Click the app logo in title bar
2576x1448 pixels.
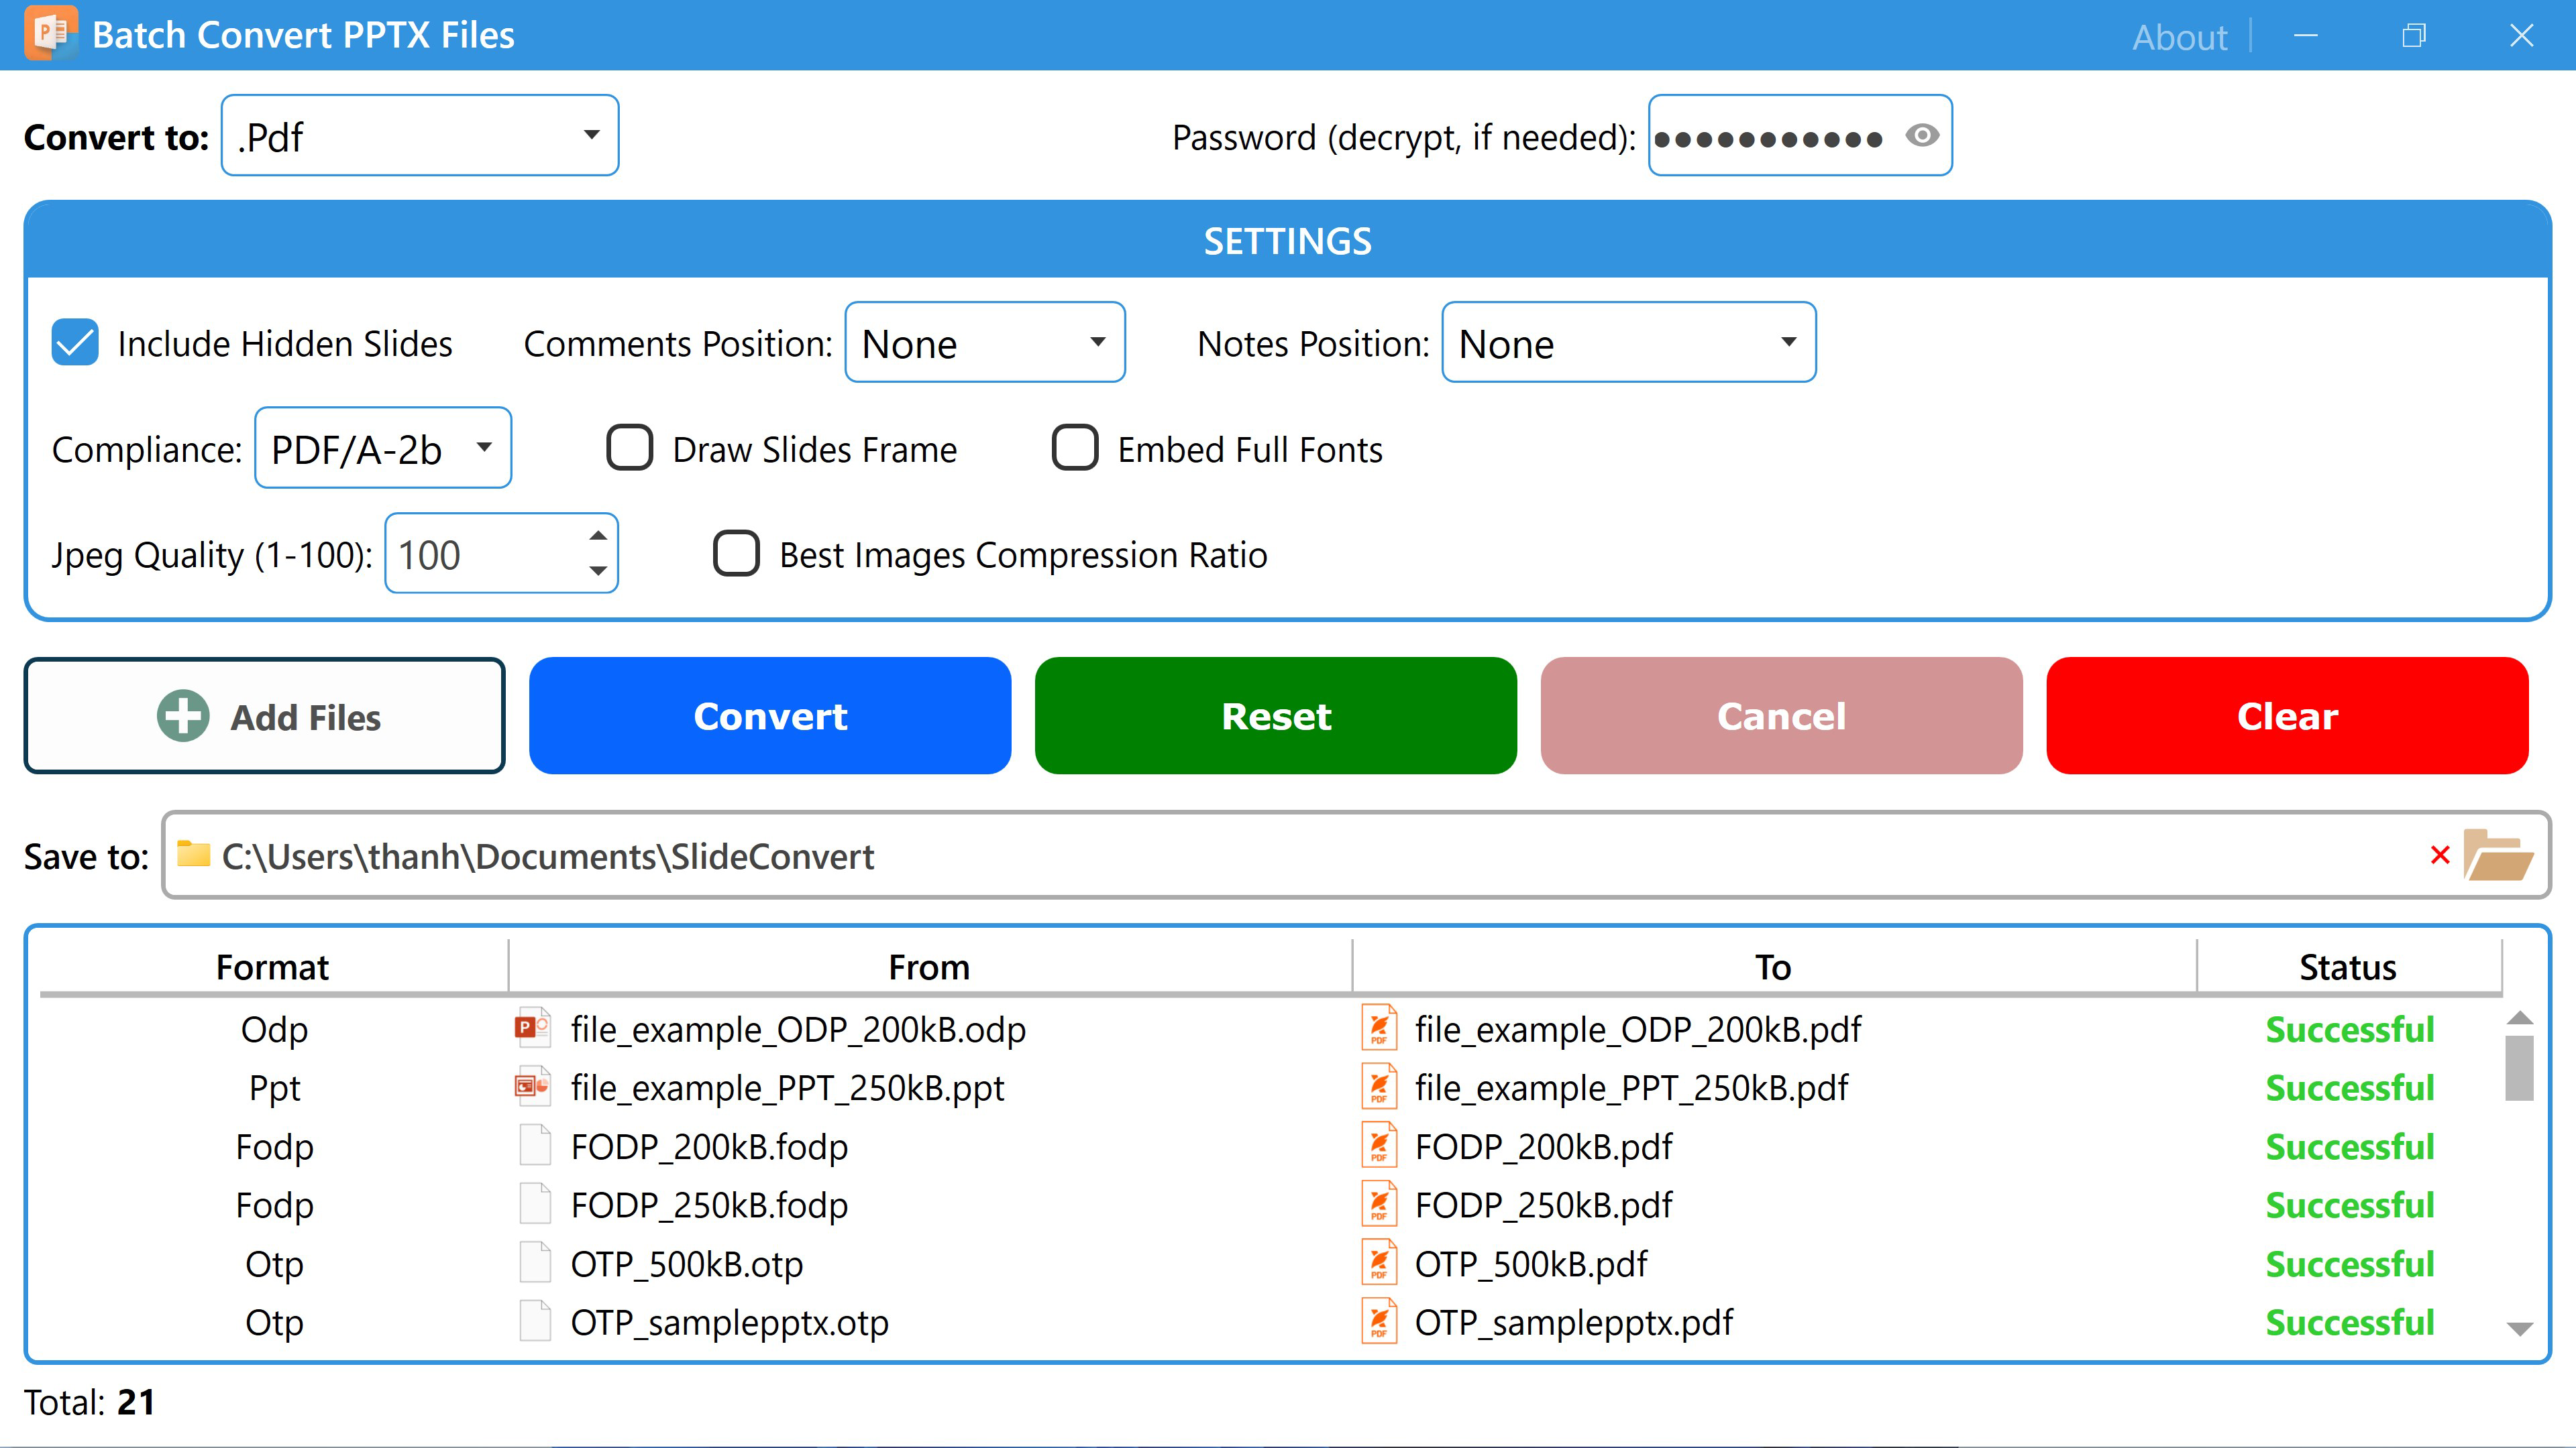click(50, 34)
